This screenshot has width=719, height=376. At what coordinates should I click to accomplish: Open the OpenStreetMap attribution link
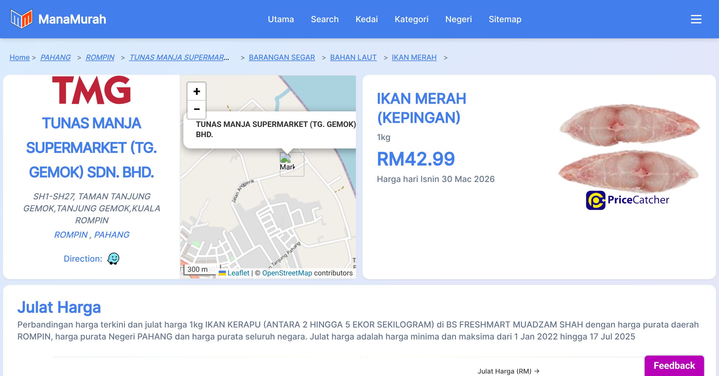tap(287, 273)
